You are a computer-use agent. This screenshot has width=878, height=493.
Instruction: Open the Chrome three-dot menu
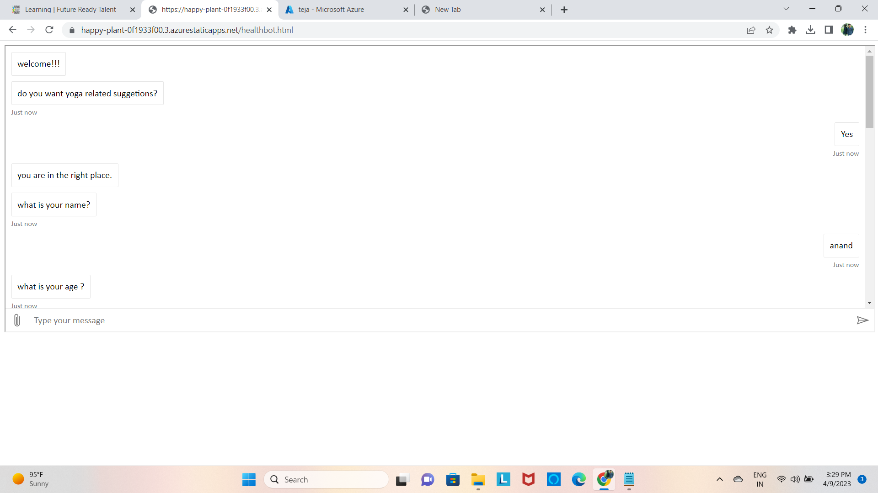(x=865, y=30)
